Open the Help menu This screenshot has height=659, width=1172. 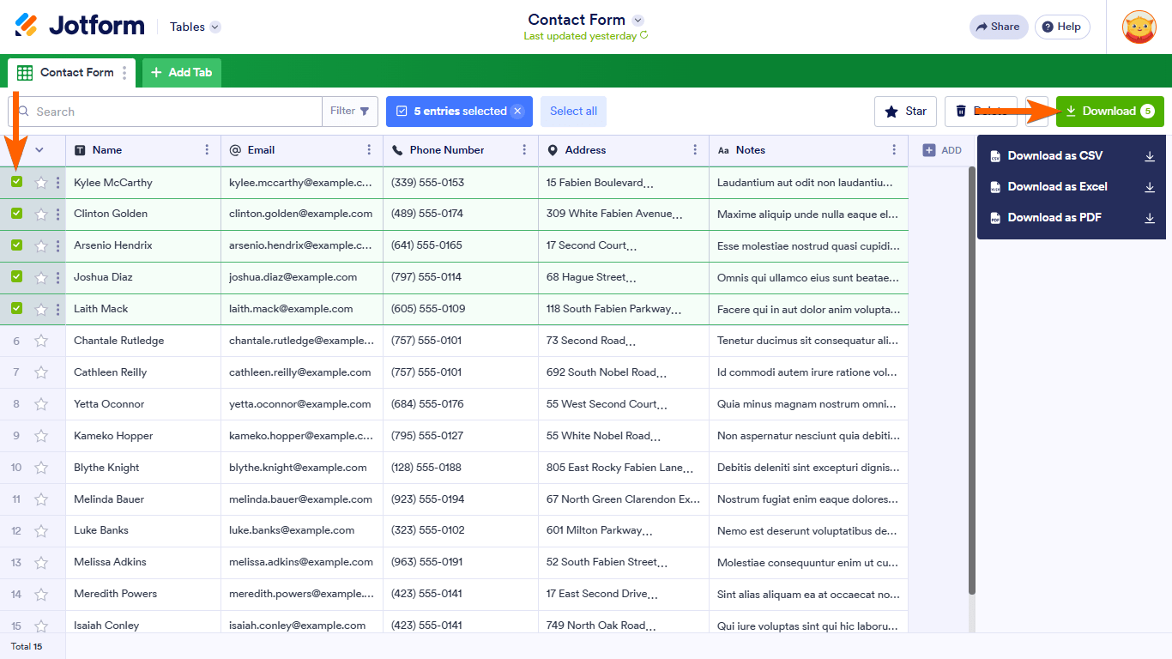(1061, 27)
